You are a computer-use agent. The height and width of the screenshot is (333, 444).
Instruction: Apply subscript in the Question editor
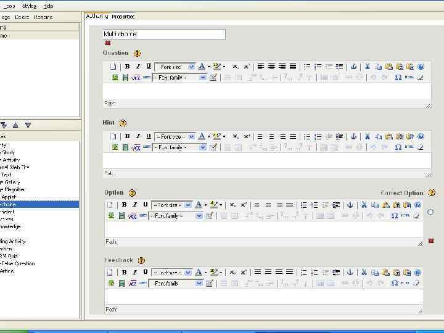235,67
